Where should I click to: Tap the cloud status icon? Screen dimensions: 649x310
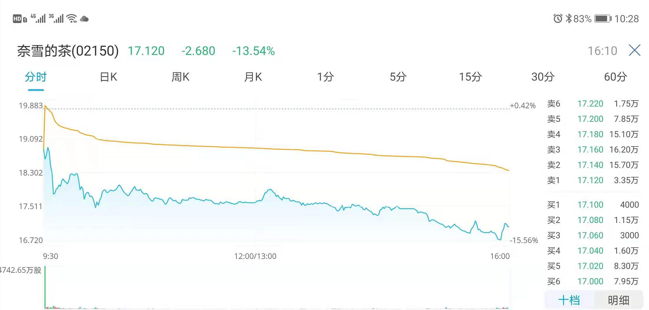point(84,19)
